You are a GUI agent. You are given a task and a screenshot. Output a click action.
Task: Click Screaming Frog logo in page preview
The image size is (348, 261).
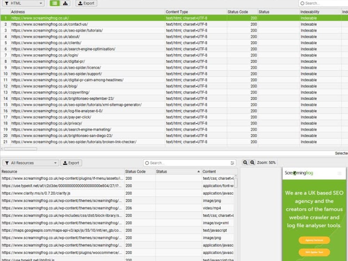[299, 173]
